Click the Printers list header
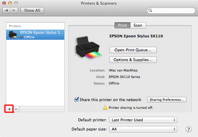Viewport: 198px width, 137px height. pyautogui.click(x=15, y=26)
